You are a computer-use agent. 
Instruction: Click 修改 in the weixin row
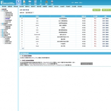(x=104, y=25)
